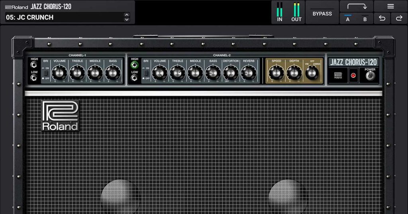Click the VIB/OFF/CHORUS selector knob
The width and height of the screenshot is (408, 214).
[x=312, y=73]
